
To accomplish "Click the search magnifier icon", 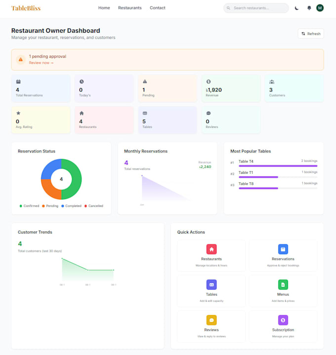I will tap(228, 8).
